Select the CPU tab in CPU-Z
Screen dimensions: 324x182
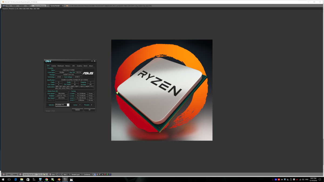pyautogui.click(x=48, y=66)
